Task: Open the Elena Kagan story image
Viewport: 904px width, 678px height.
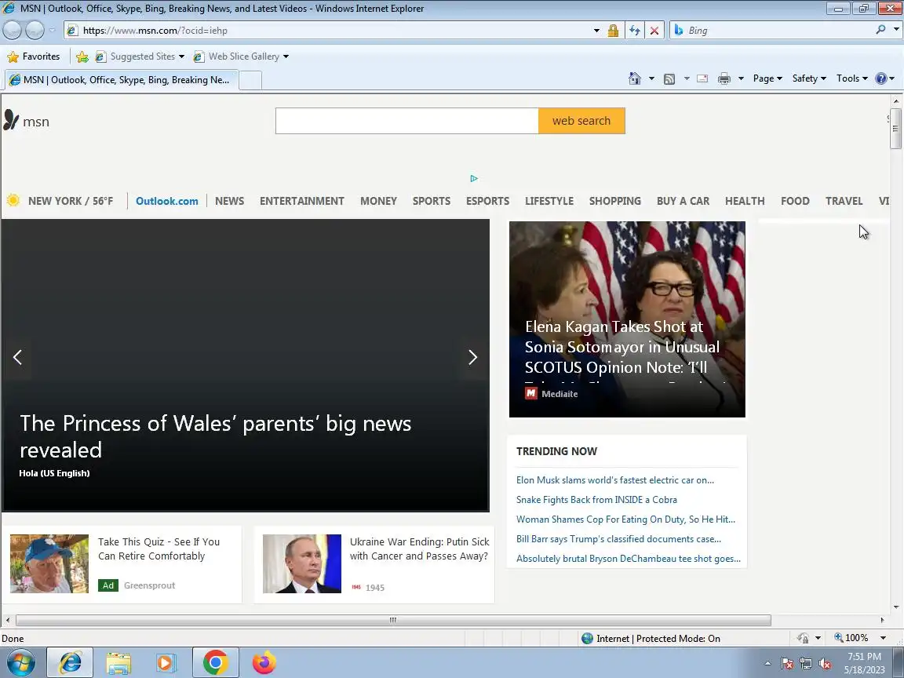Action: pyautogui.click(x=627, y=319)
